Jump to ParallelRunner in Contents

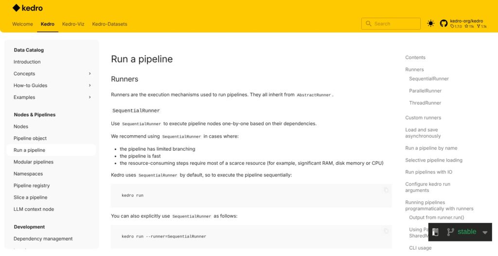pos(425,91)
